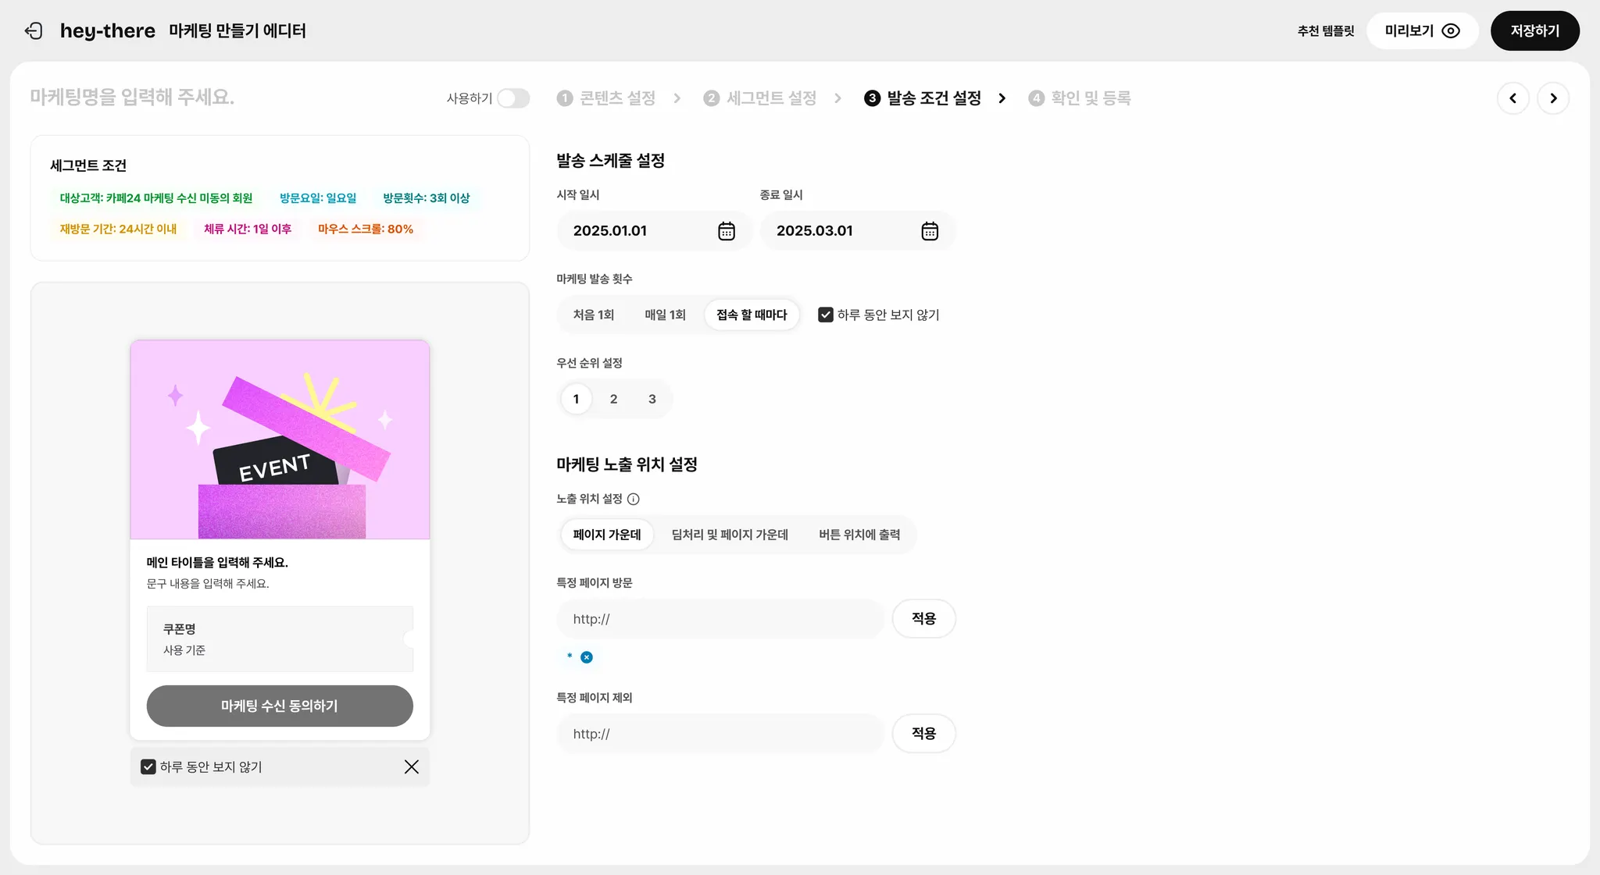
Task: Click chevron after 콘텐츠 설정 step
Action: click(x=677, y=98)
